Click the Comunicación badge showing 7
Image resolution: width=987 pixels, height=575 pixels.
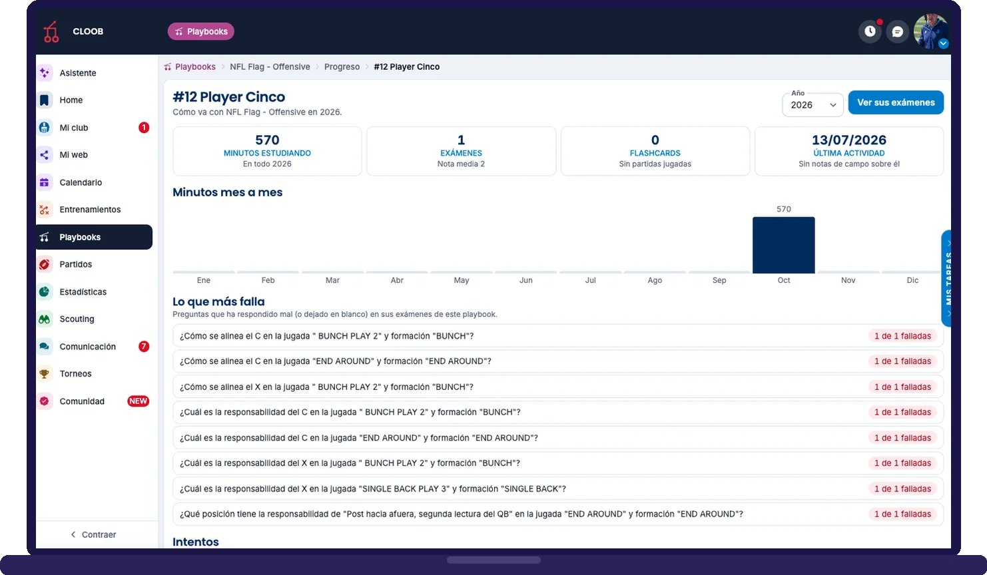tap(143, 346)
